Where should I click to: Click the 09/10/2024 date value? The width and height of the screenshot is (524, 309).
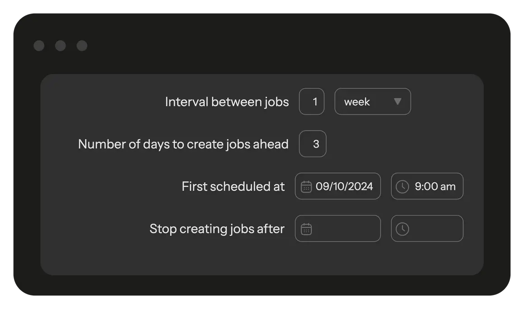pos(344,187)
